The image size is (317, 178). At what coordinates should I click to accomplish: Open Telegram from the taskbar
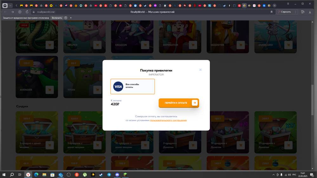[x=109, y=175]
